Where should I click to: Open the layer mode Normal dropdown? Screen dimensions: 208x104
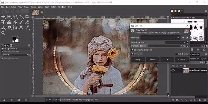(194, 58)
